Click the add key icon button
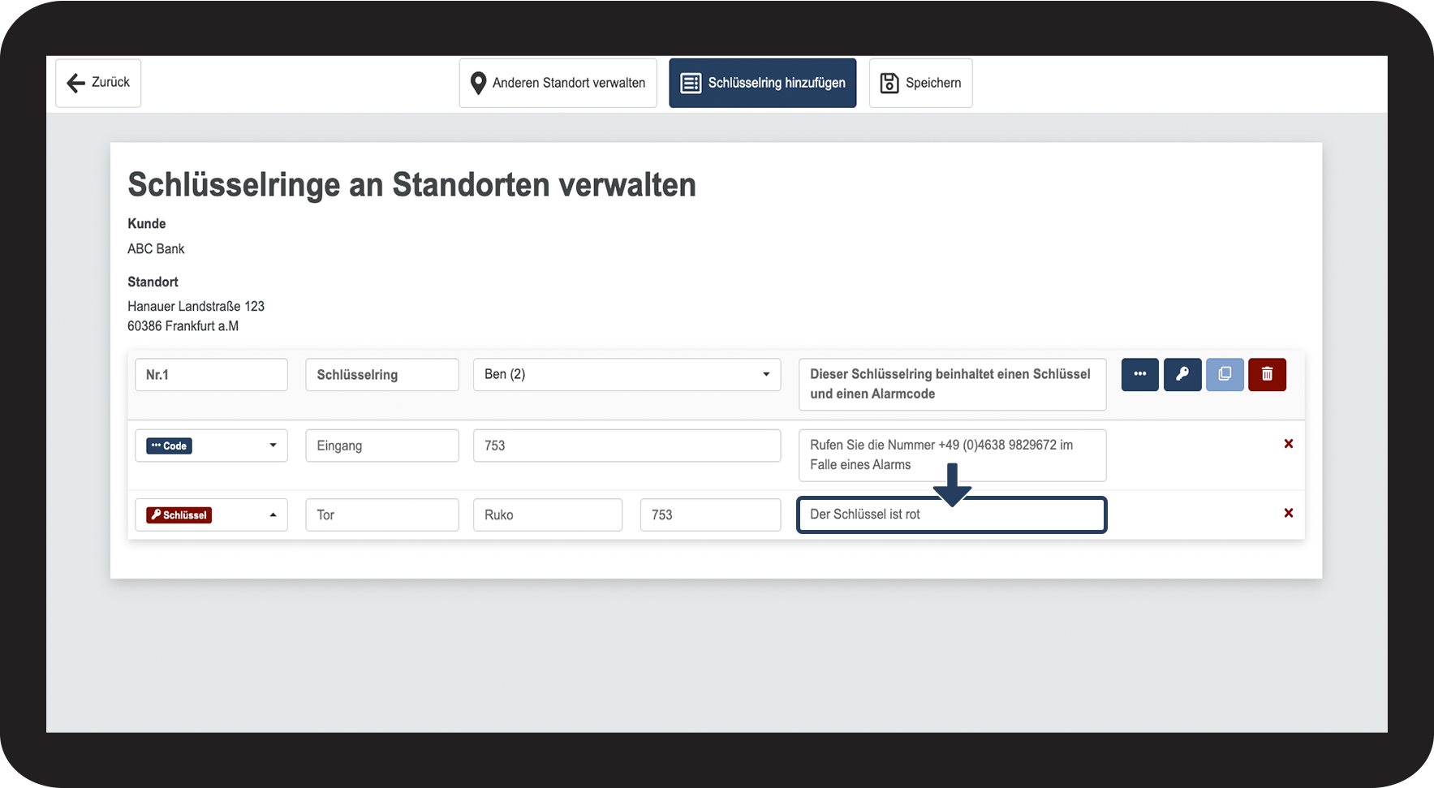The width and height of the screenshot is (1434, 788). tap(1182, 375)
